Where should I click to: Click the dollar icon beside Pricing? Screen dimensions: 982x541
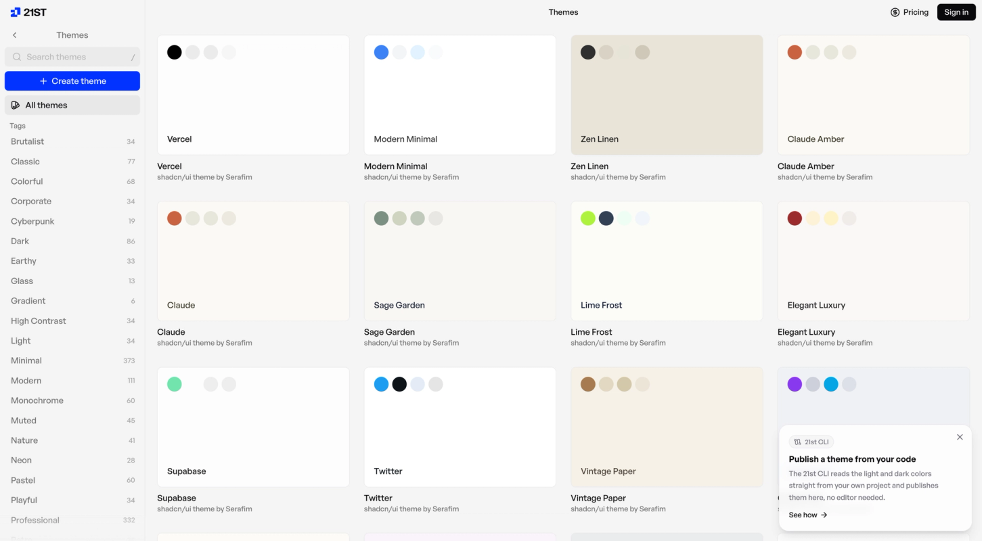895,12
